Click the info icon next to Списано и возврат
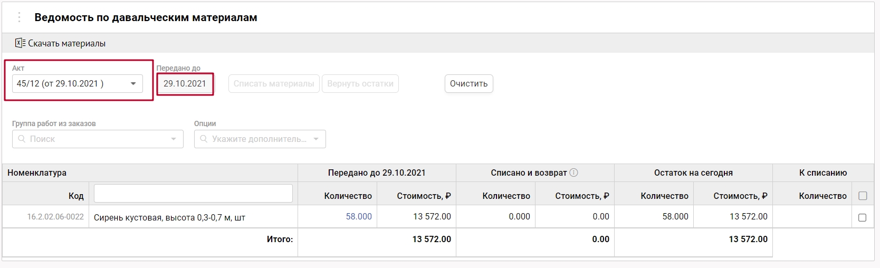880x268 pixels. click(x=574, y=173)
